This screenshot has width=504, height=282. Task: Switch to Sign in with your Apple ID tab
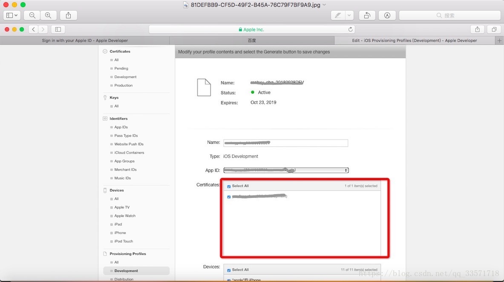(85, 41)
